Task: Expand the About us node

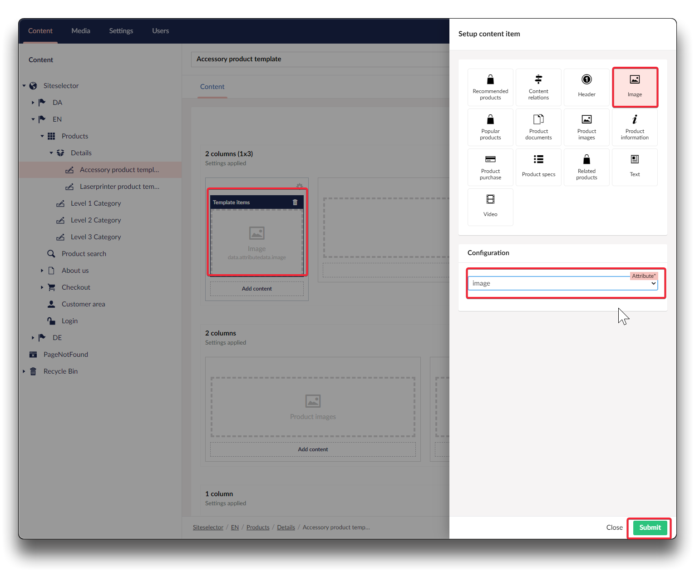Action: pos(42,271)
